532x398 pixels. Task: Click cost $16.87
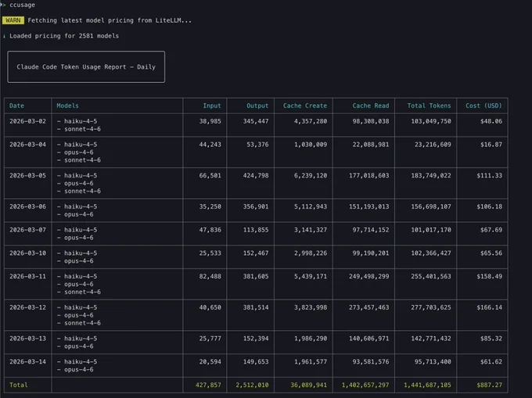click(491, 145)
